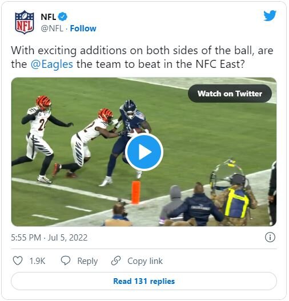Click the Copy link text

(145, 261)
